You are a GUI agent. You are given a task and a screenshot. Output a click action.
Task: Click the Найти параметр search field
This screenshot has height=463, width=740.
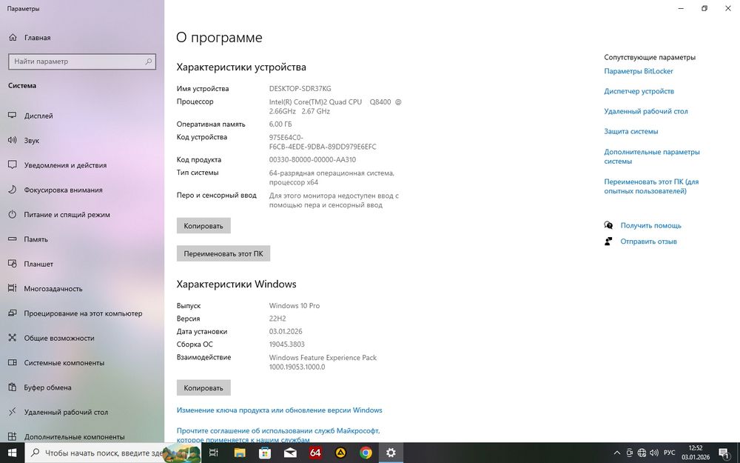tap(82, 61)
